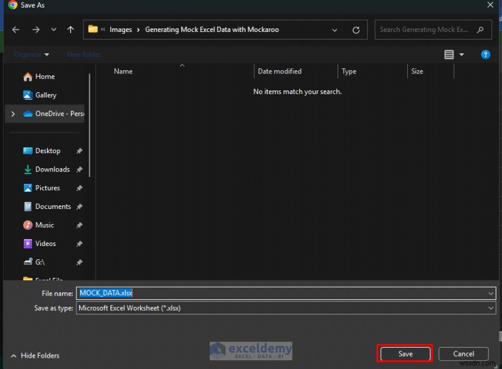Open address bar previous locations dropdown
This screenshot has height=369, width=502.
click(x=334, y=30)
